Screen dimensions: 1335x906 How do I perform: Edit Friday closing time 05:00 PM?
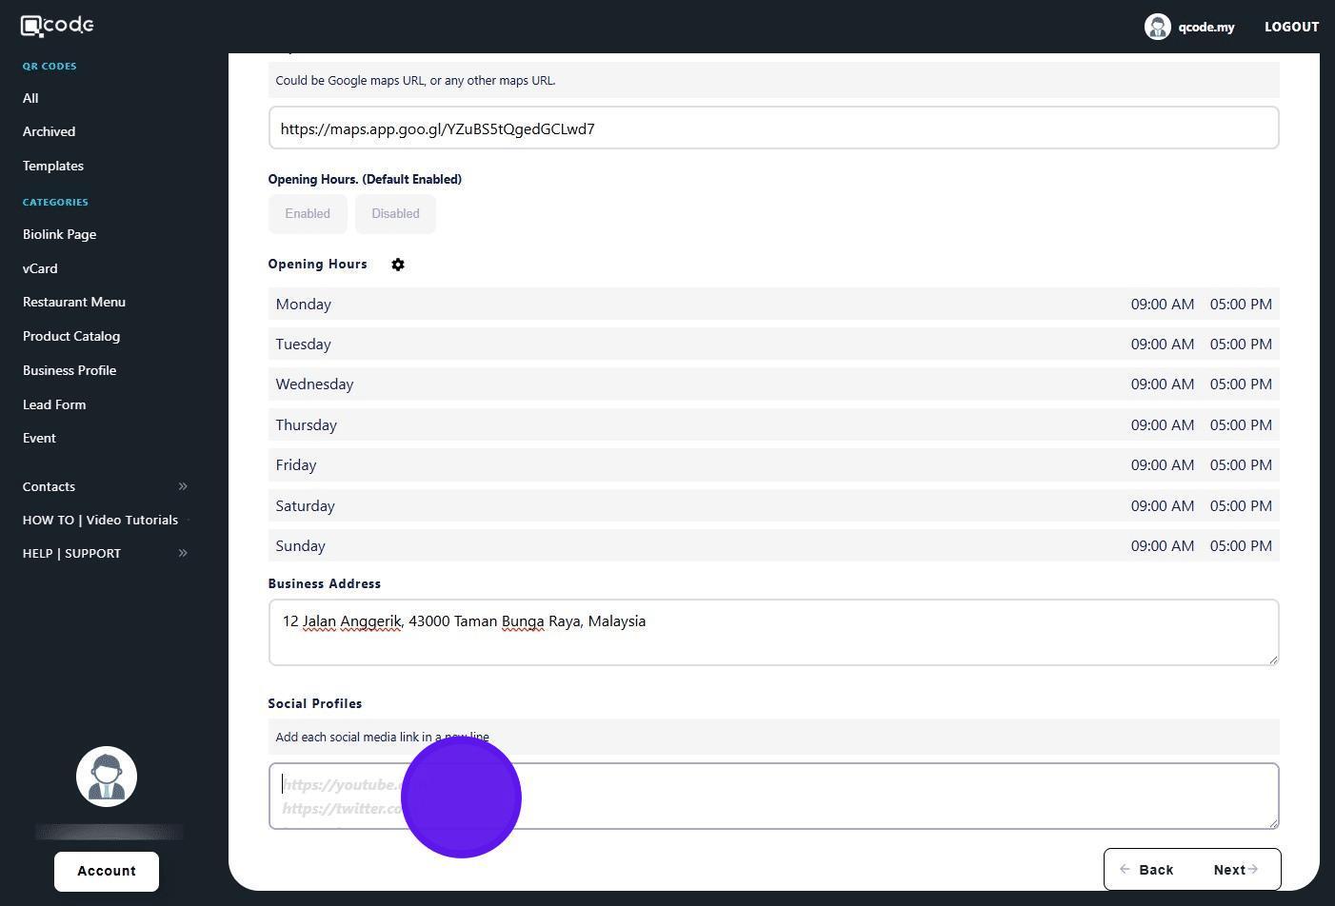1241,465
